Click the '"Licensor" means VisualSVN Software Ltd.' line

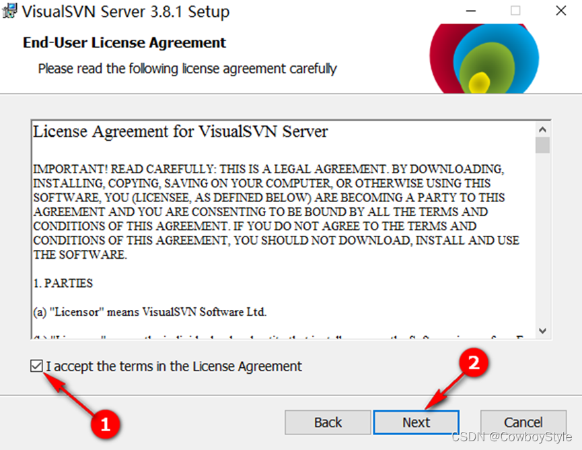[x=150, y=312]
